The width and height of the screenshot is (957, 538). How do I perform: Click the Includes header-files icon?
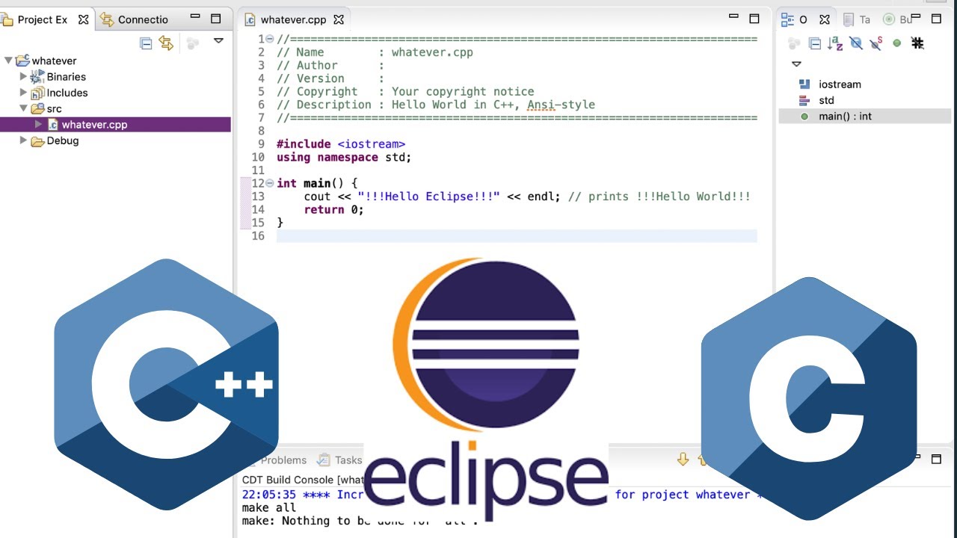pyautogui.click(x=37, y=93)
